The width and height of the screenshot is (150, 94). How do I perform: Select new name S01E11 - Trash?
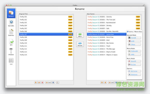(x=107, y=46)
